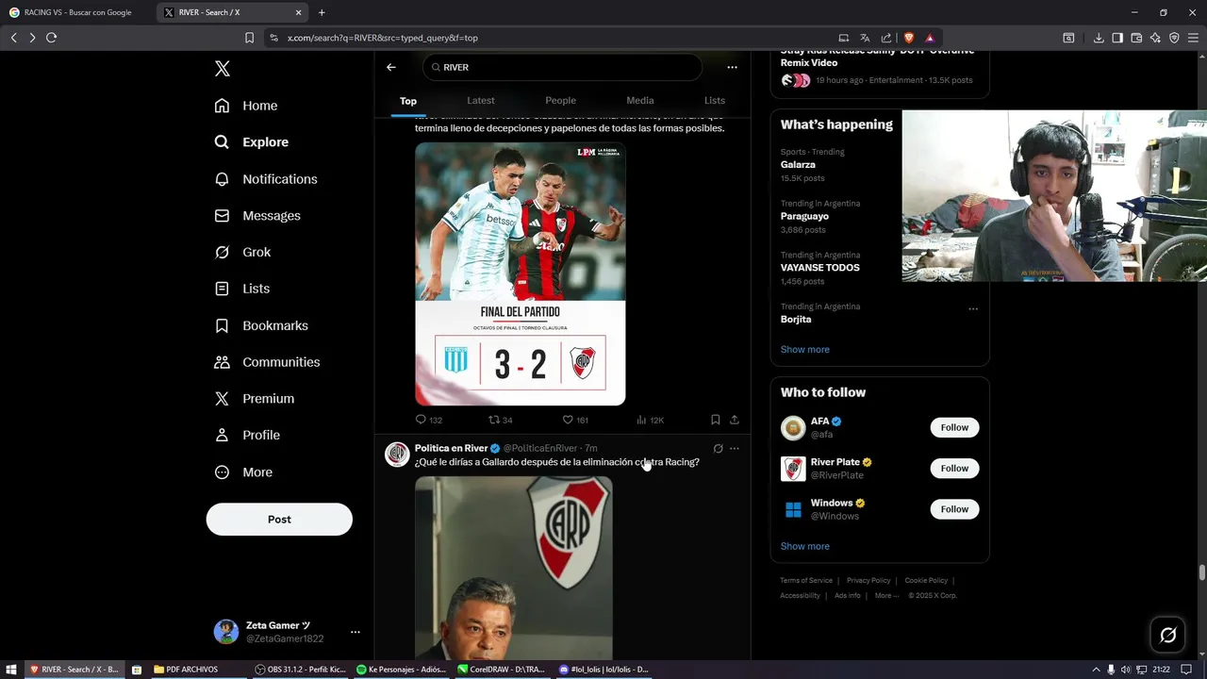
Task: Open the Cookie Policy link
Action: (x=926, y=581)
